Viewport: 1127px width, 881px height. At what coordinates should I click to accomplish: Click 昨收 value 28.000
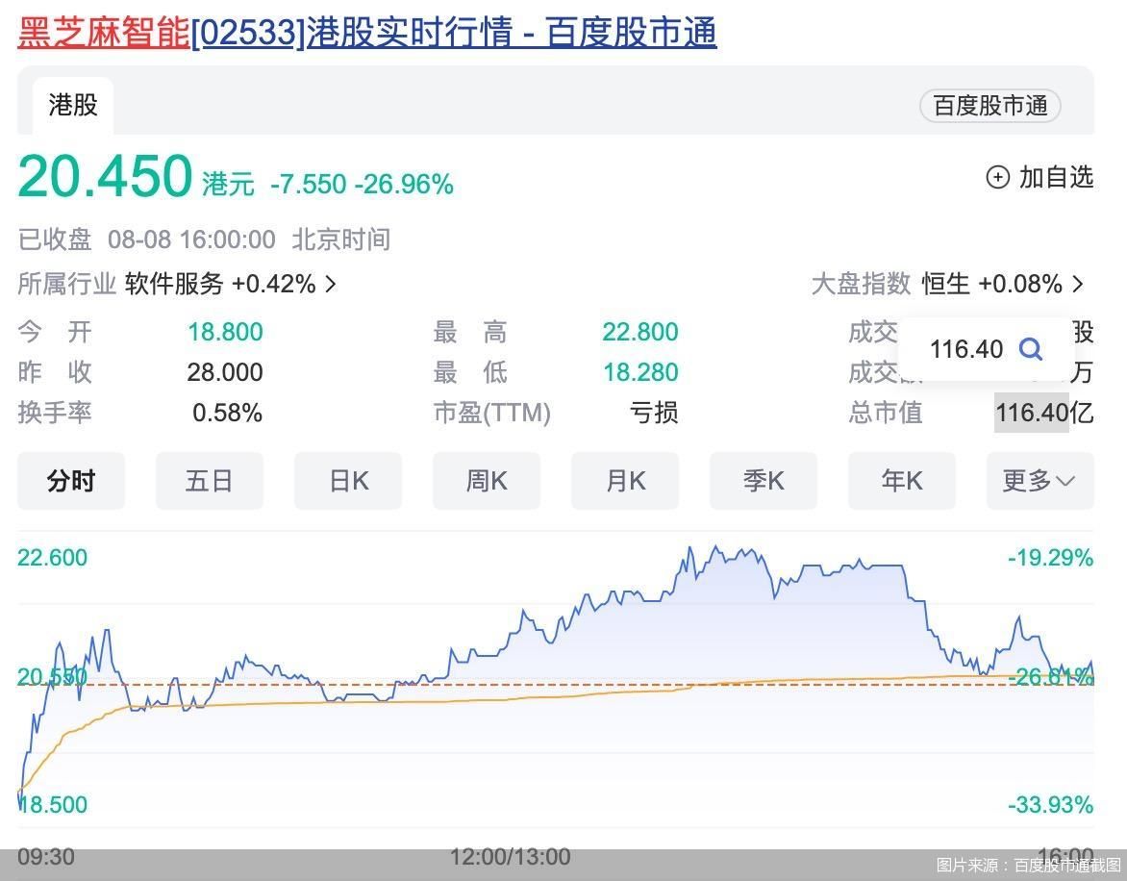tap(225, 372)
